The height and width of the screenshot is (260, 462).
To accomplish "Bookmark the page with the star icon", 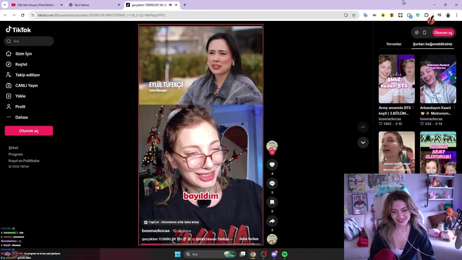I will [x=354, y=15].
